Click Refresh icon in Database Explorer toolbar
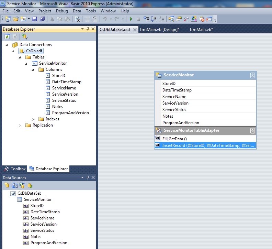The height and width of the screenshot is (249, 272). [x=7, y=37]
